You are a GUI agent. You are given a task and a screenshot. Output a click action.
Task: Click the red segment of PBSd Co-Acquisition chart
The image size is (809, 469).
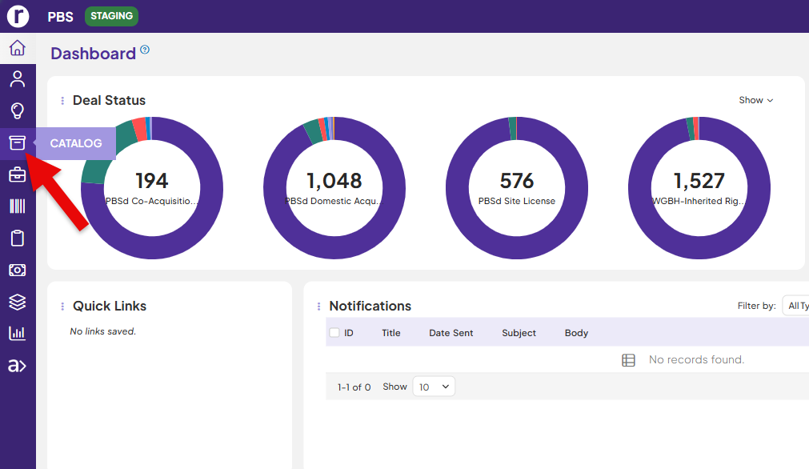coord(140,130)
